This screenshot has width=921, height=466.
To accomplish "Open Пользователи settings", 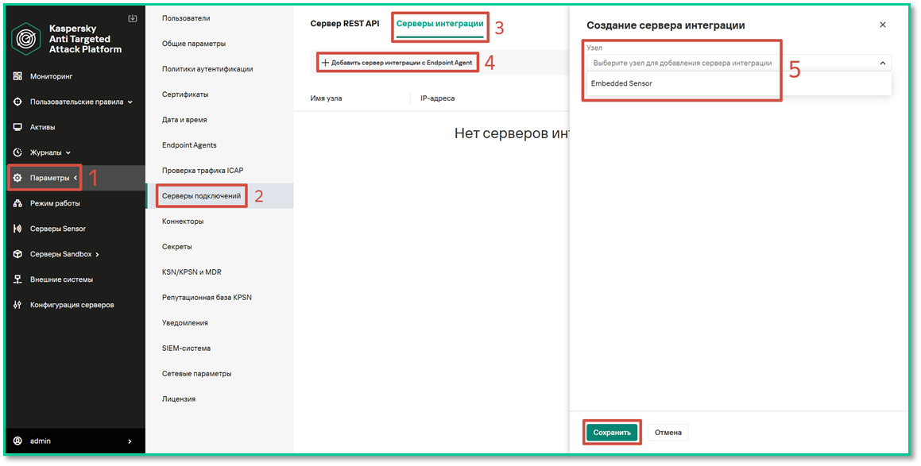I will pos(186,18).
